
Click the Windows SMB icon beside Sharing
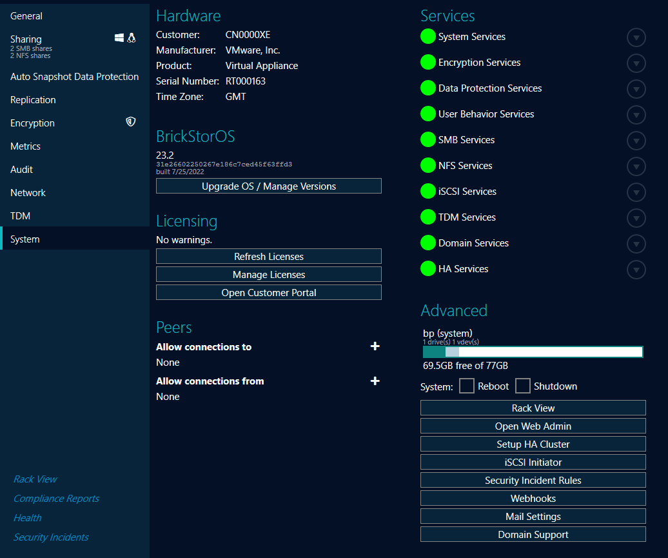120,38
